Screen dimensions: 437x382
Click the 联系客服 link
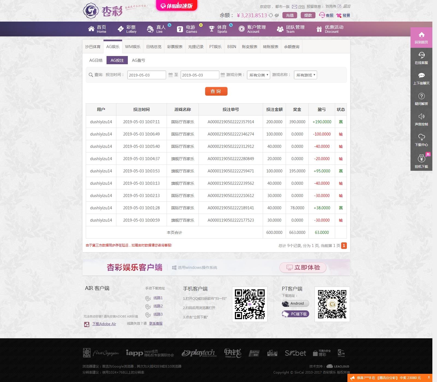(x=156, y=324)
